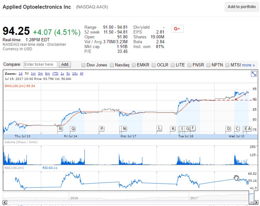Click left scroll arrow on timeline
Screen dimensions: 260x206
point(5,202)
